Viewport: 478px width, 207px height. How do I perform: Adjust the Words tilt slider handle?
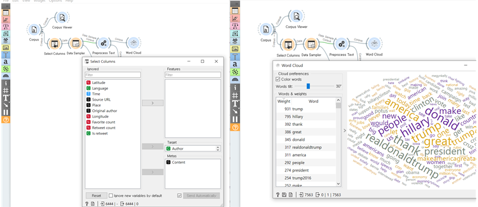tap(308, 86)
